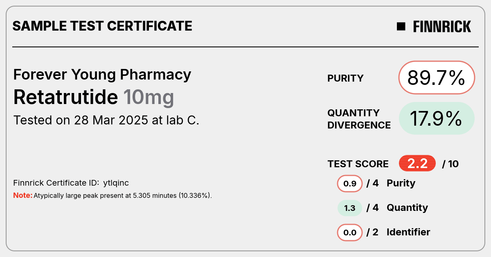Select the 89.7% purity badge
The height and width of the screenshot is (257, 491).
click(437, 78)
